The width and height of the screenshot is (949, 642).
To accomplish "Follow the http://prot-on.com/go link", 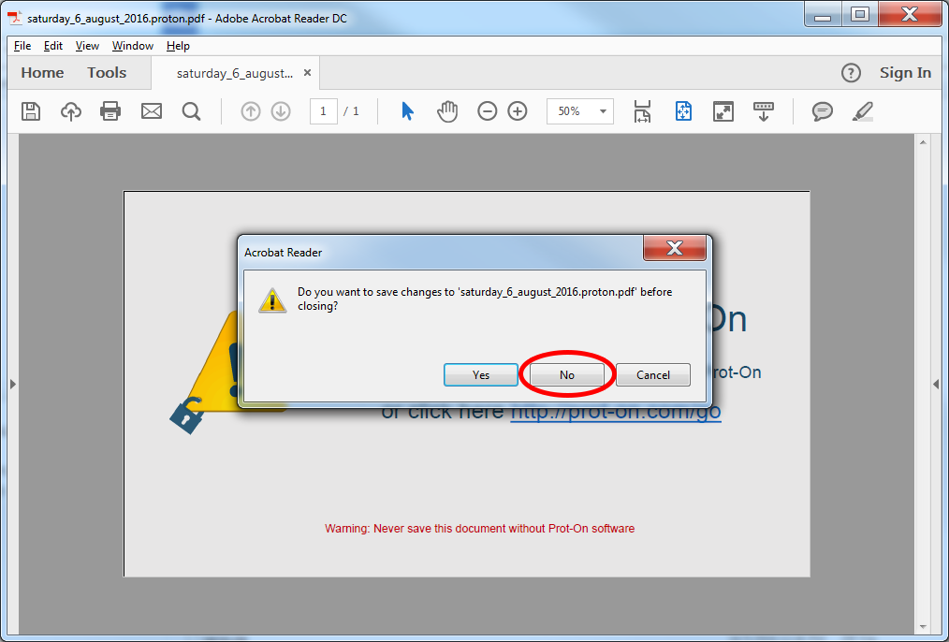I will [616, 412].
